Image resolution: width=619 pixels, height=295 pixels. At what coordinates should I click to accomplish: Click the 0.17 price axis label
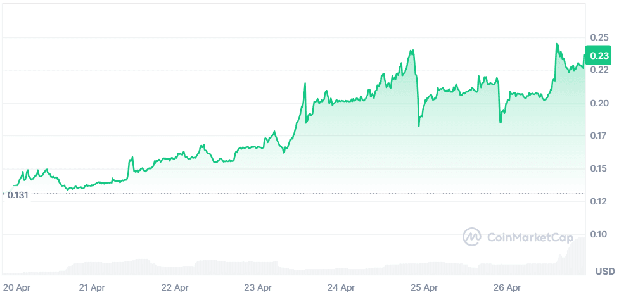(x=599, y=135)
